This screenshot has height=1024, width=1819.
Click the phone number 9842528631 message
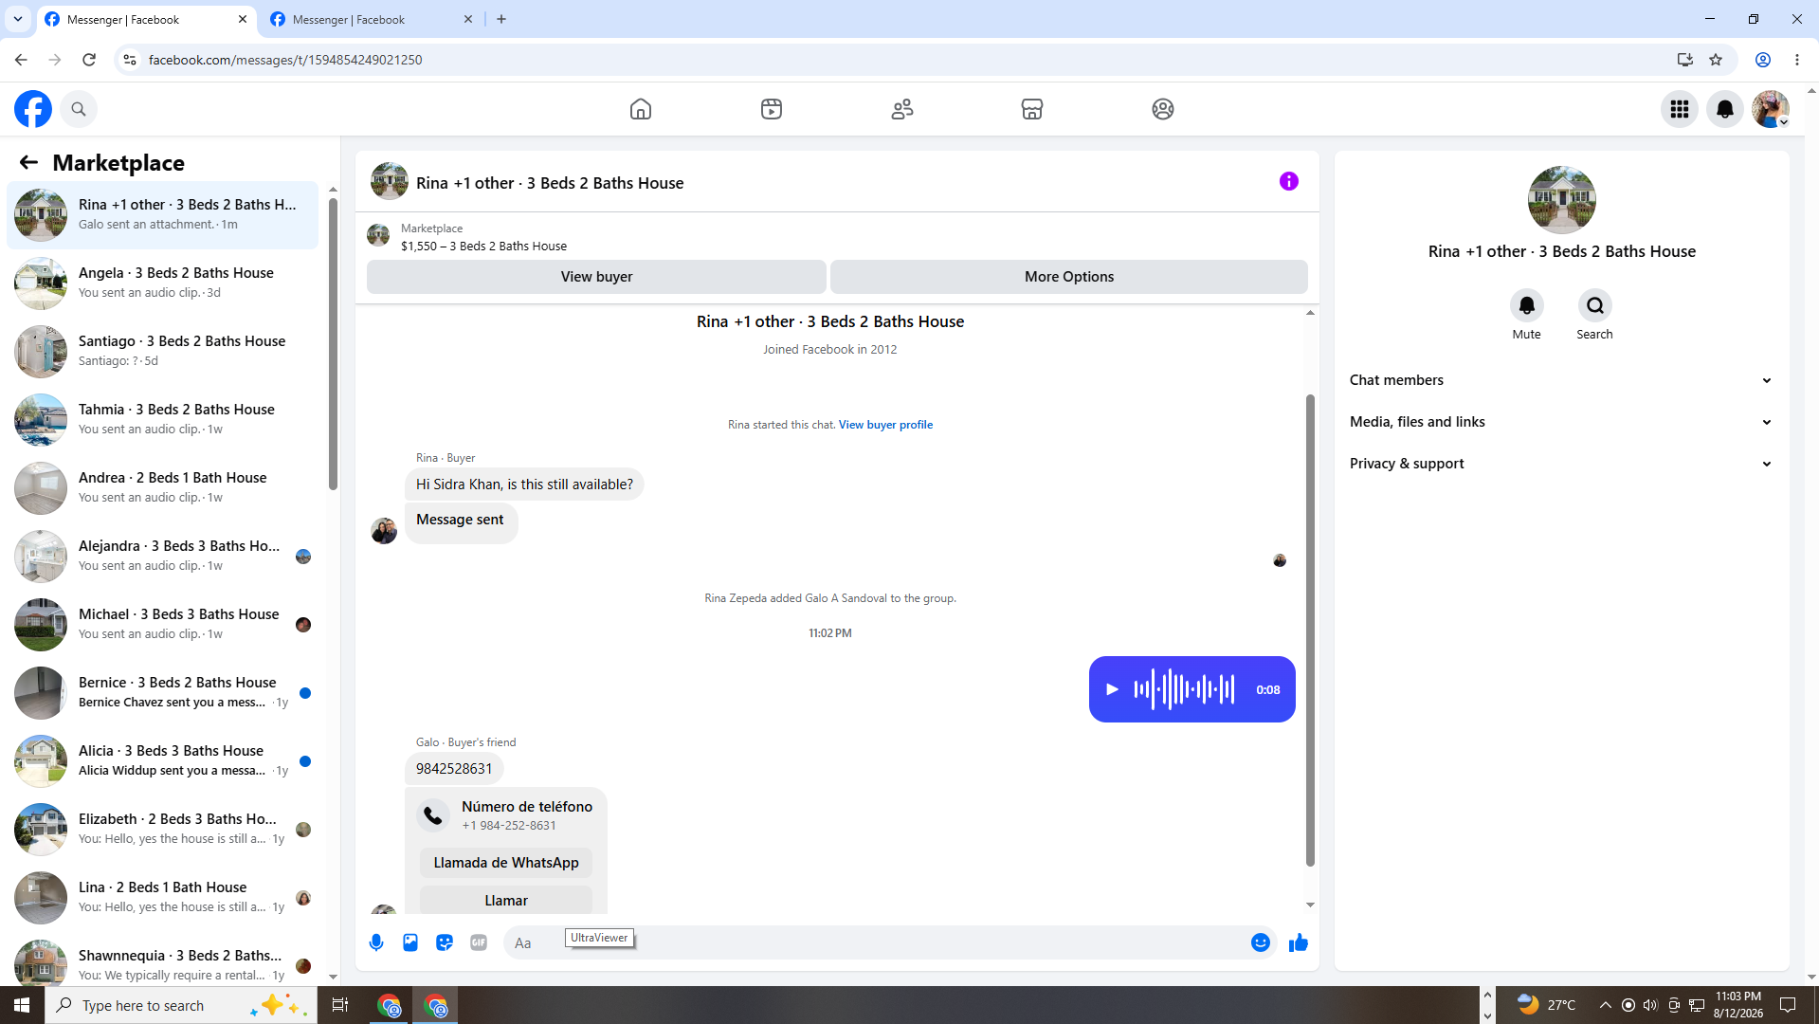click(x=454, y=769)
